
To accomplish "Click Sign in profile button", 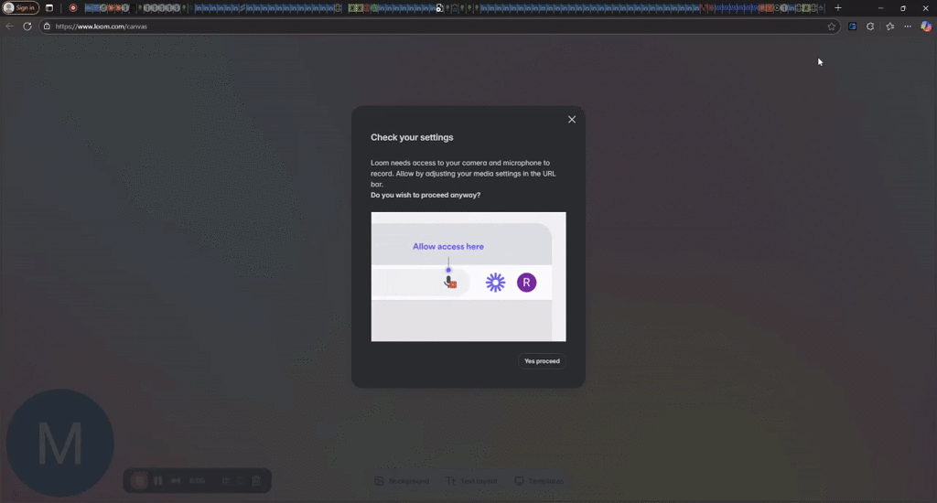I will tap(20, 7).
